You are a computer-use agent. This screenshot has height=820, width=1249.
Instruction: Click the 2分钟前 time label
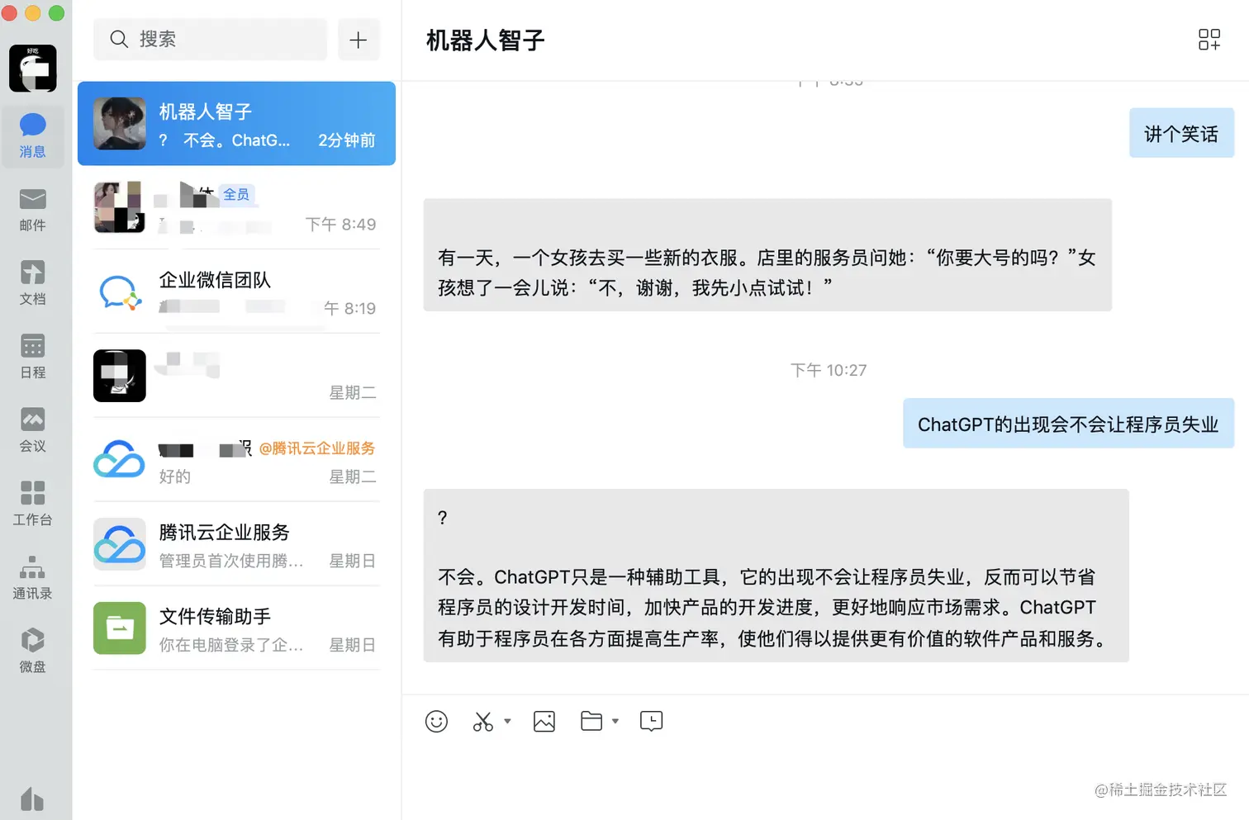pyautogui.click(x=347, y=140)
